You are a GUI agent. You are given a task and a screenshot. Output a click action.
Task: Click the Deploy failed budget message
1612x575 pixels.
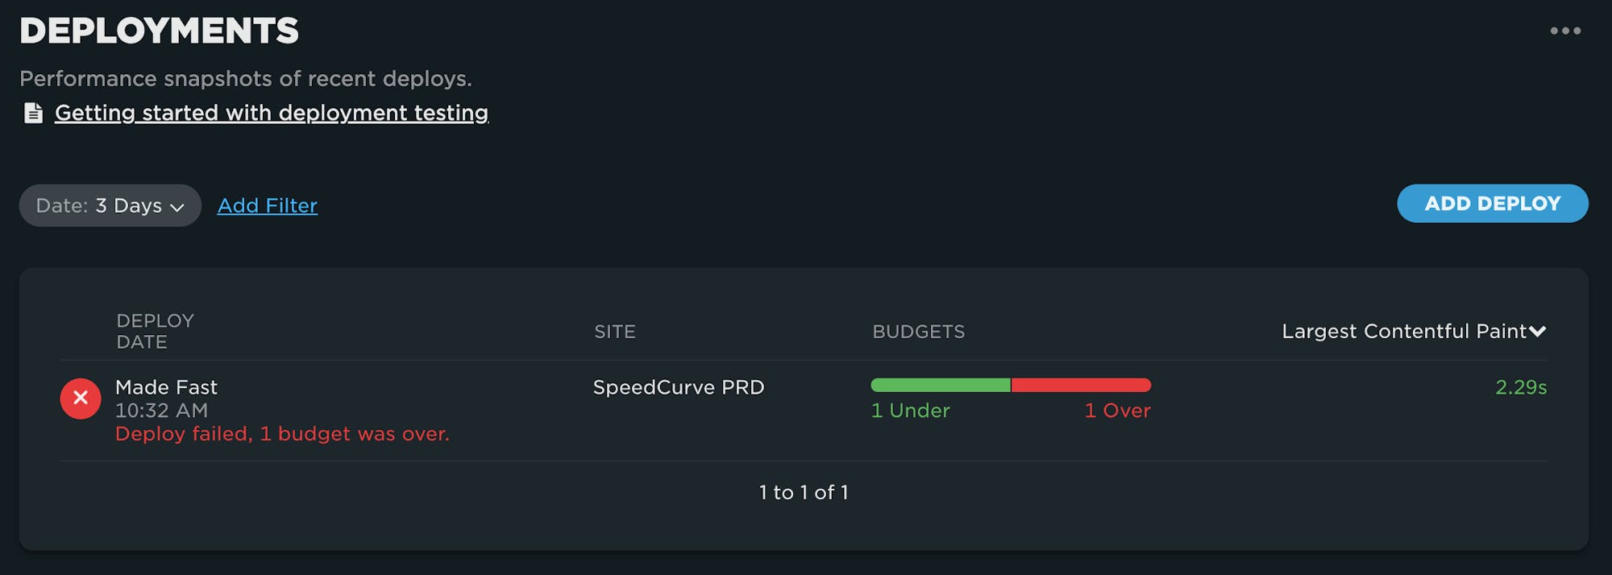[282, 434]
